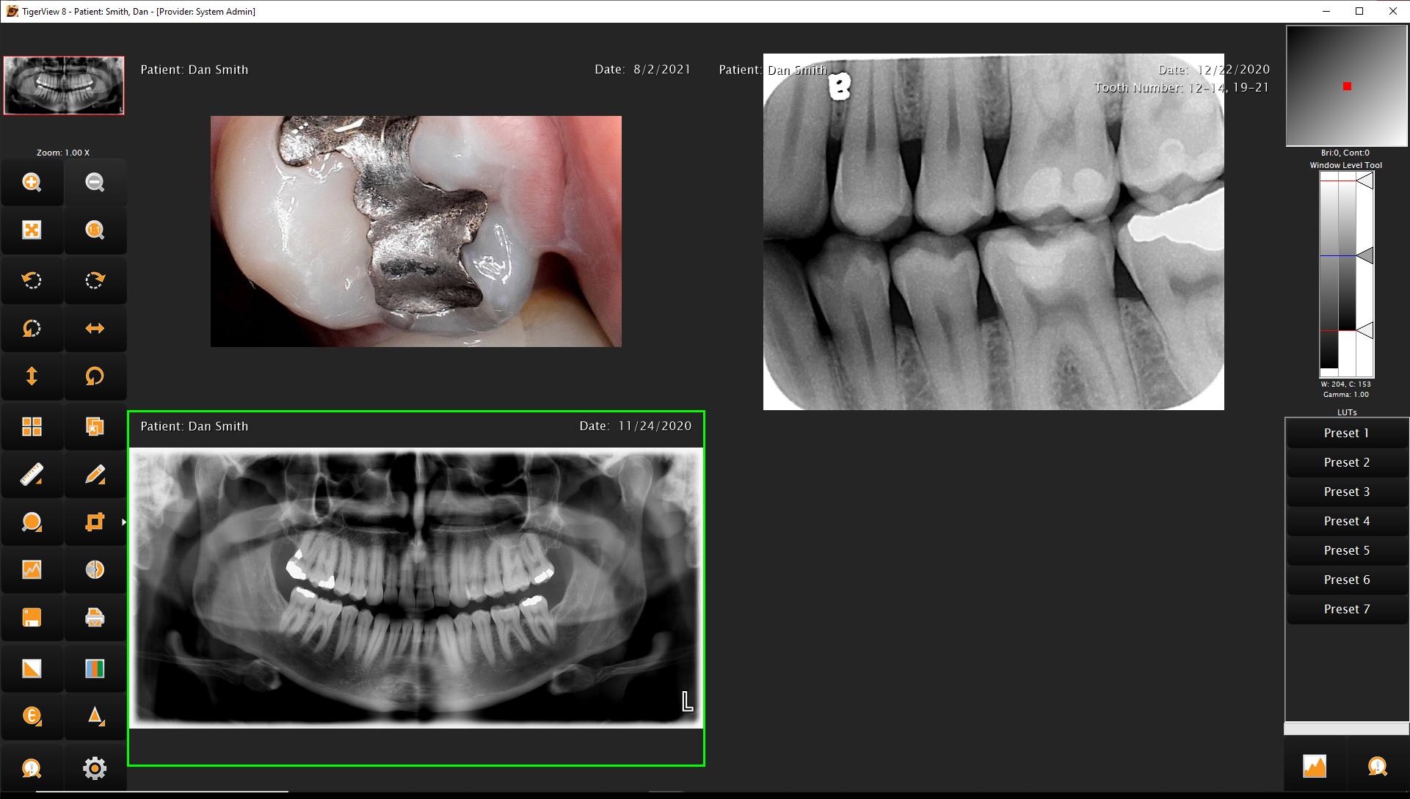Flip image horizontally with double arrow icon
Image resolution: width=1410 pixels, height=799 pixels.
coord(95,328)
